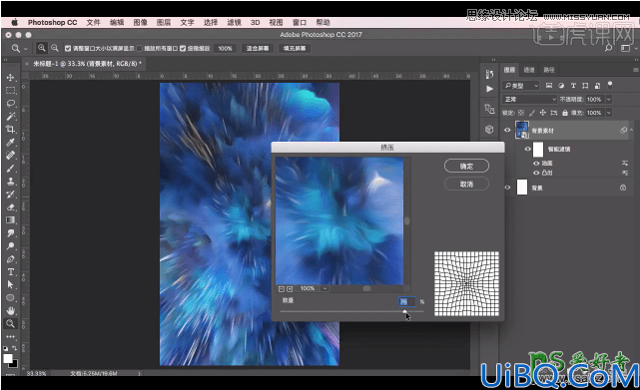Open the blend mode dropdown

pos(529,99)
